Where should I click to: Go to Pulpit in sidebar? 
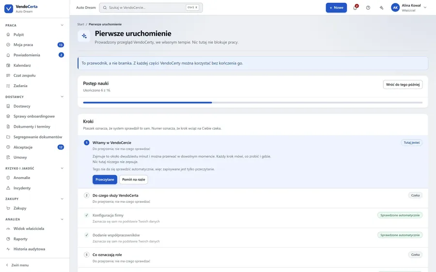click(x=34, y=34)
